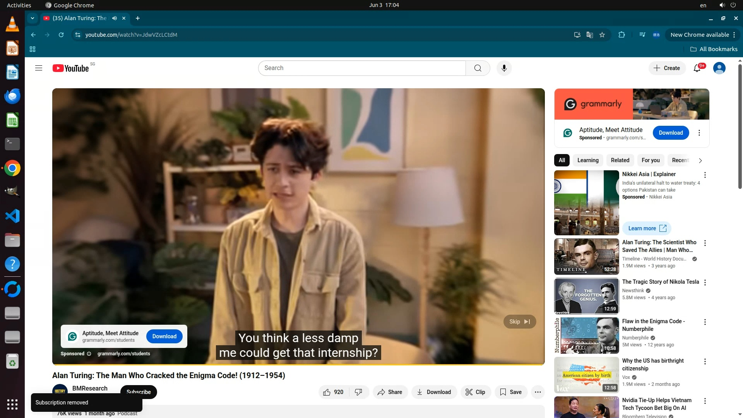Select the Learning filter chip
This screenshot has height=418, width=743.
click(587, 160)
